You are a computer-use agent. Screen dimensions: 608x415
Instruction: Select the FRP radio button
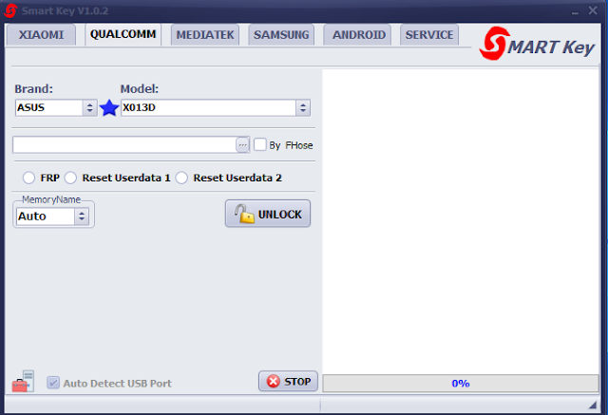(28, 178)
